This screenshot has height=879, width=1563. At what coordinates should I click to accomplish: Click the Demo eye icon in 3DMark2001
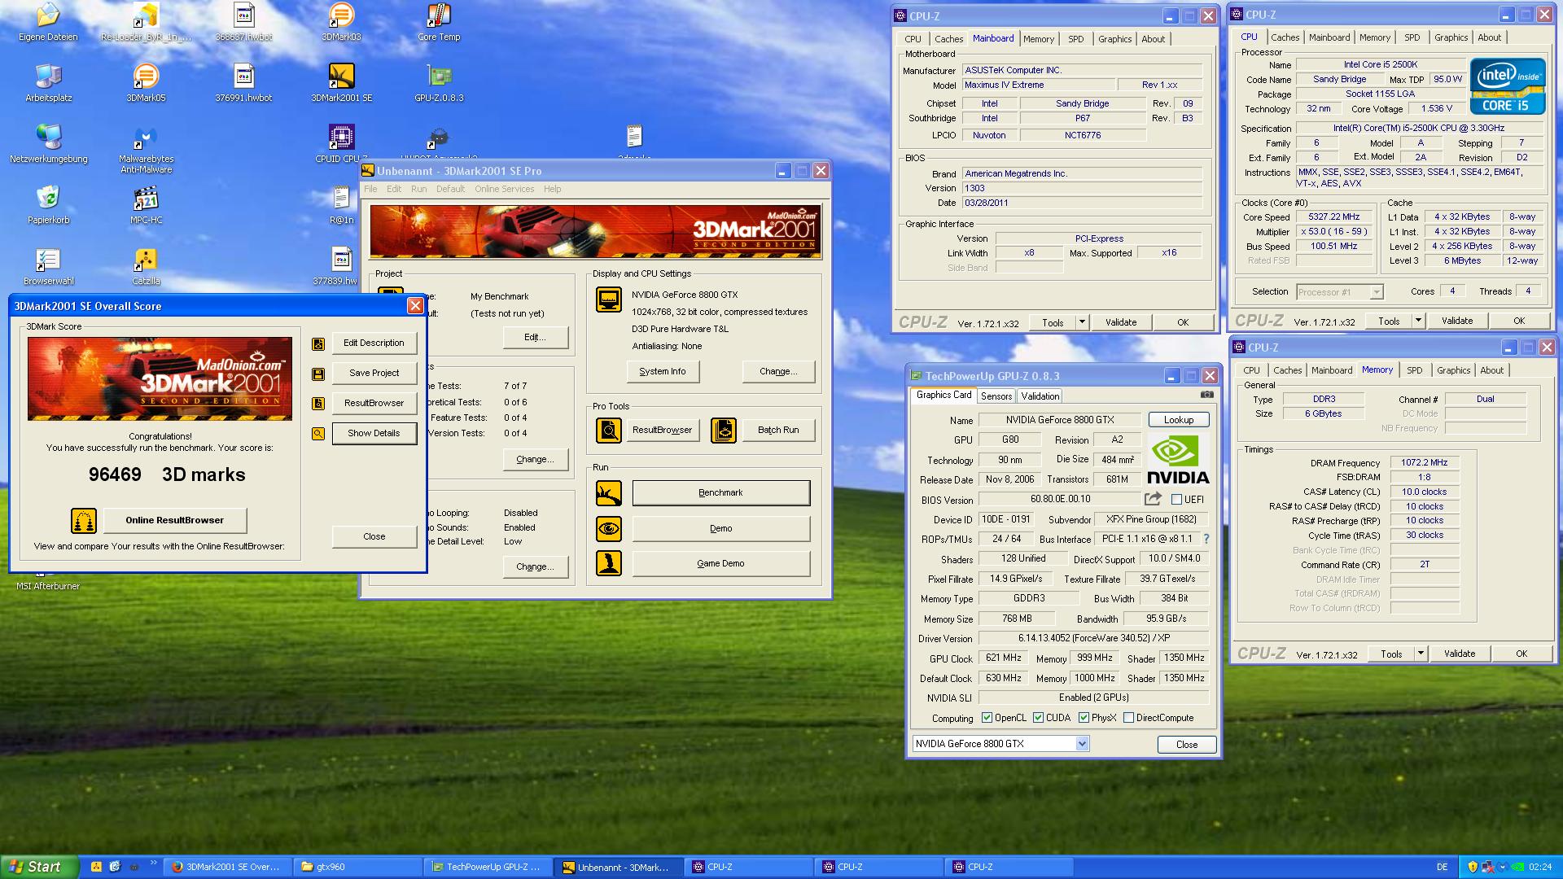pyautogui.click(x=609, y=529)
